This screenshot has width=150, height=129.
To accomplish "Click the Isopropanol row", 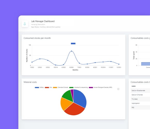I will 140,103.
